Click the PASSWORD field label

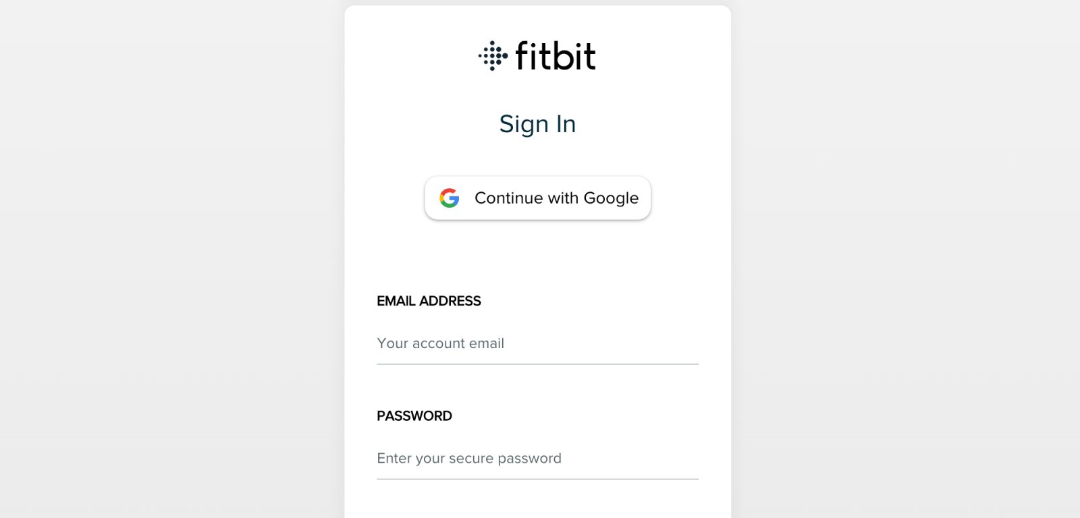coord(414,416)
